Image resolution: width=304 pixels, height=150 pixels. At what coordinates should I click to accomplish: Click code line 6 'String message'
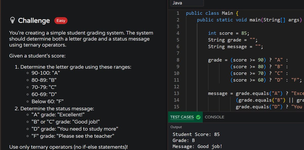(236, 46)
